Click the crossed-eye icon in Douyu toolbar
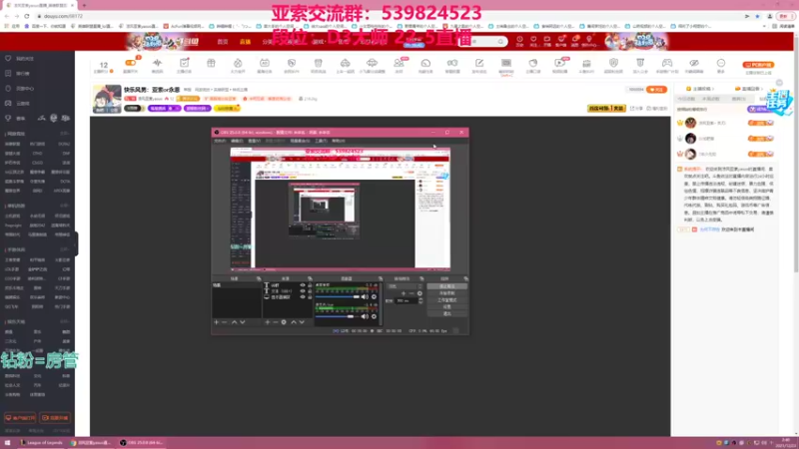Image resolution: width=799 pixels, height=449 pixels. [x=694, y=63]
